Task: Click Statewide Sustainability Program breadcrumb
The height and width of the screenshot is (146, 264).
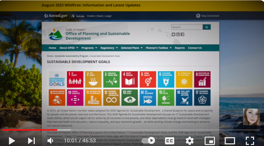Action: point(71,56)
